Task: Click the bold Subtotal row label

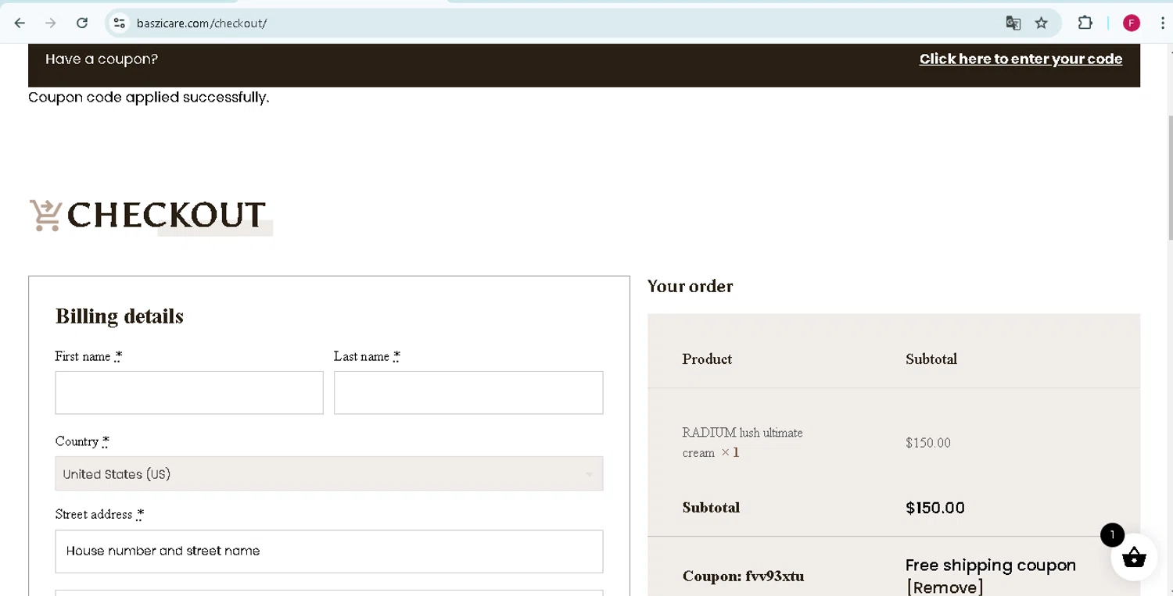Action: (x=711, y=508)
